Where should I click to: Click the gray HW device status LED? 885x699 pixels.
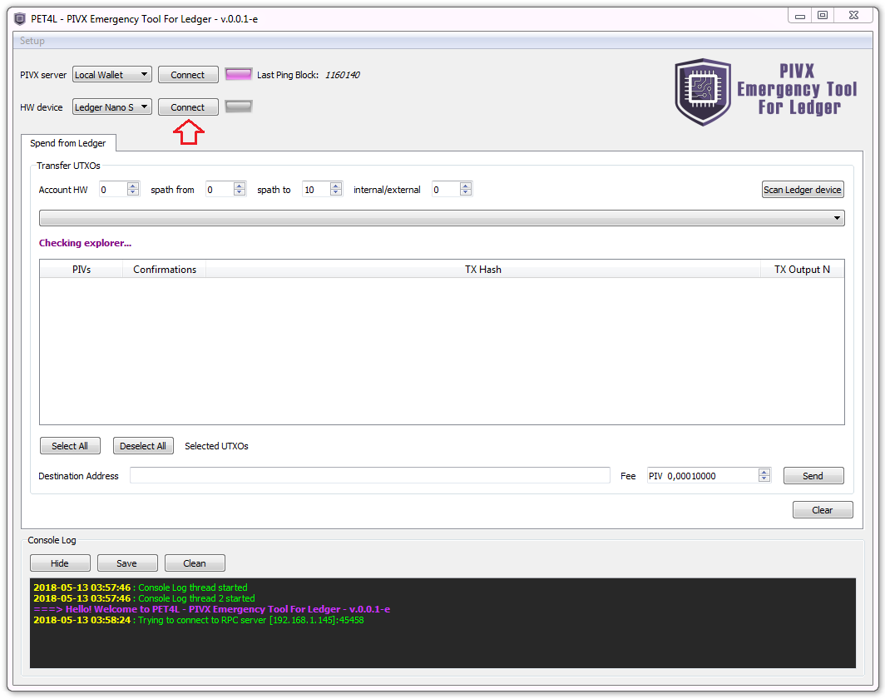(238, 107)
